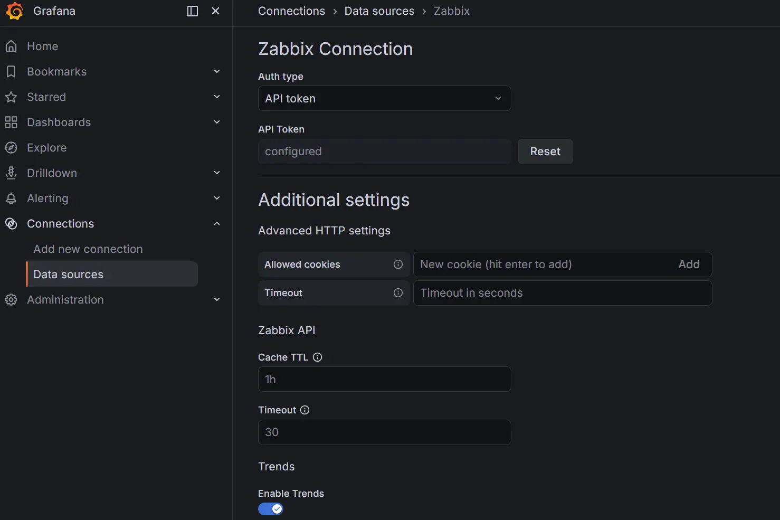Click the Grafana logo icon
780x520 pixels.
[14, 11]
